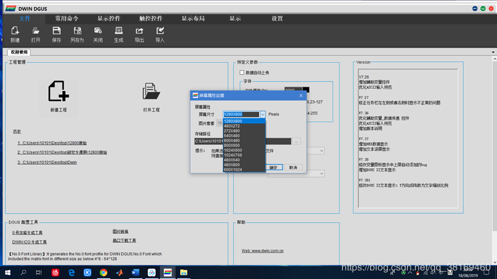Viewport: 497px width, 279px height.
Task: Open Baidu Netdisk cloud icon on taskbar
Action: 151,272
